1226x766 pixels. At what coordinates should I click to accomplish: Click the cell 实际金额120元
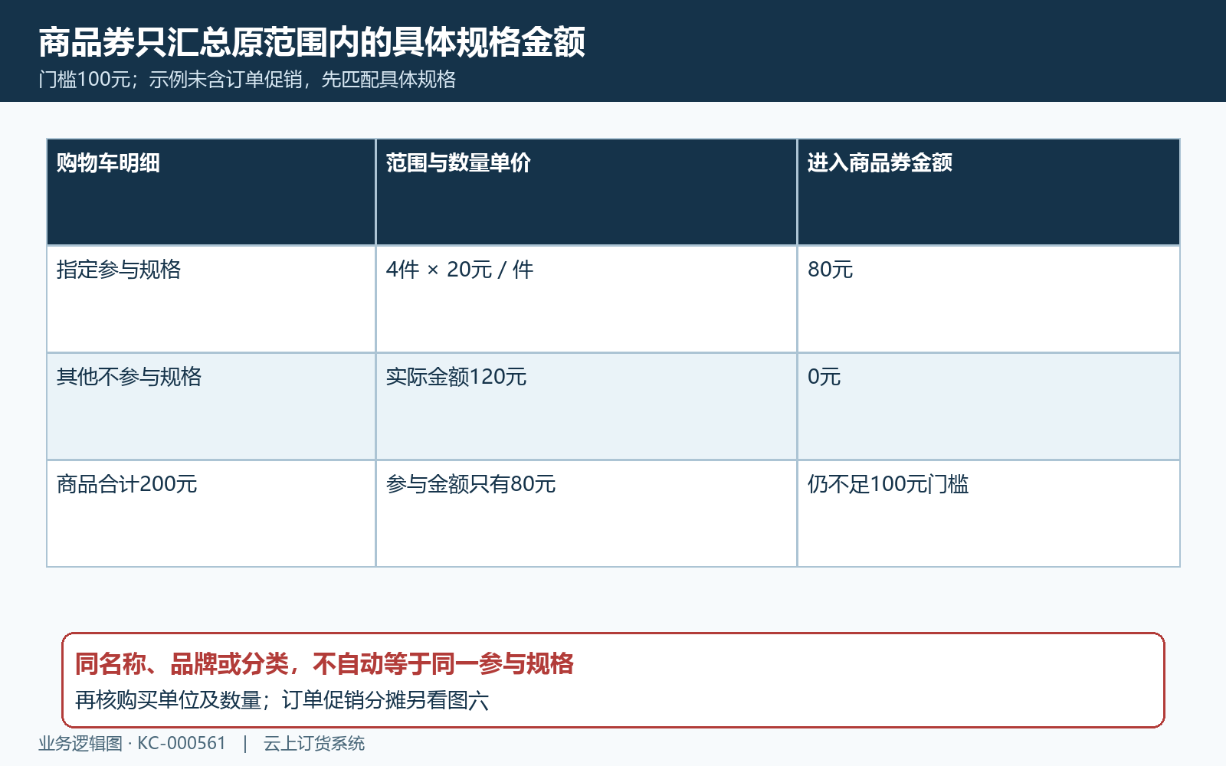pos(586,407)
